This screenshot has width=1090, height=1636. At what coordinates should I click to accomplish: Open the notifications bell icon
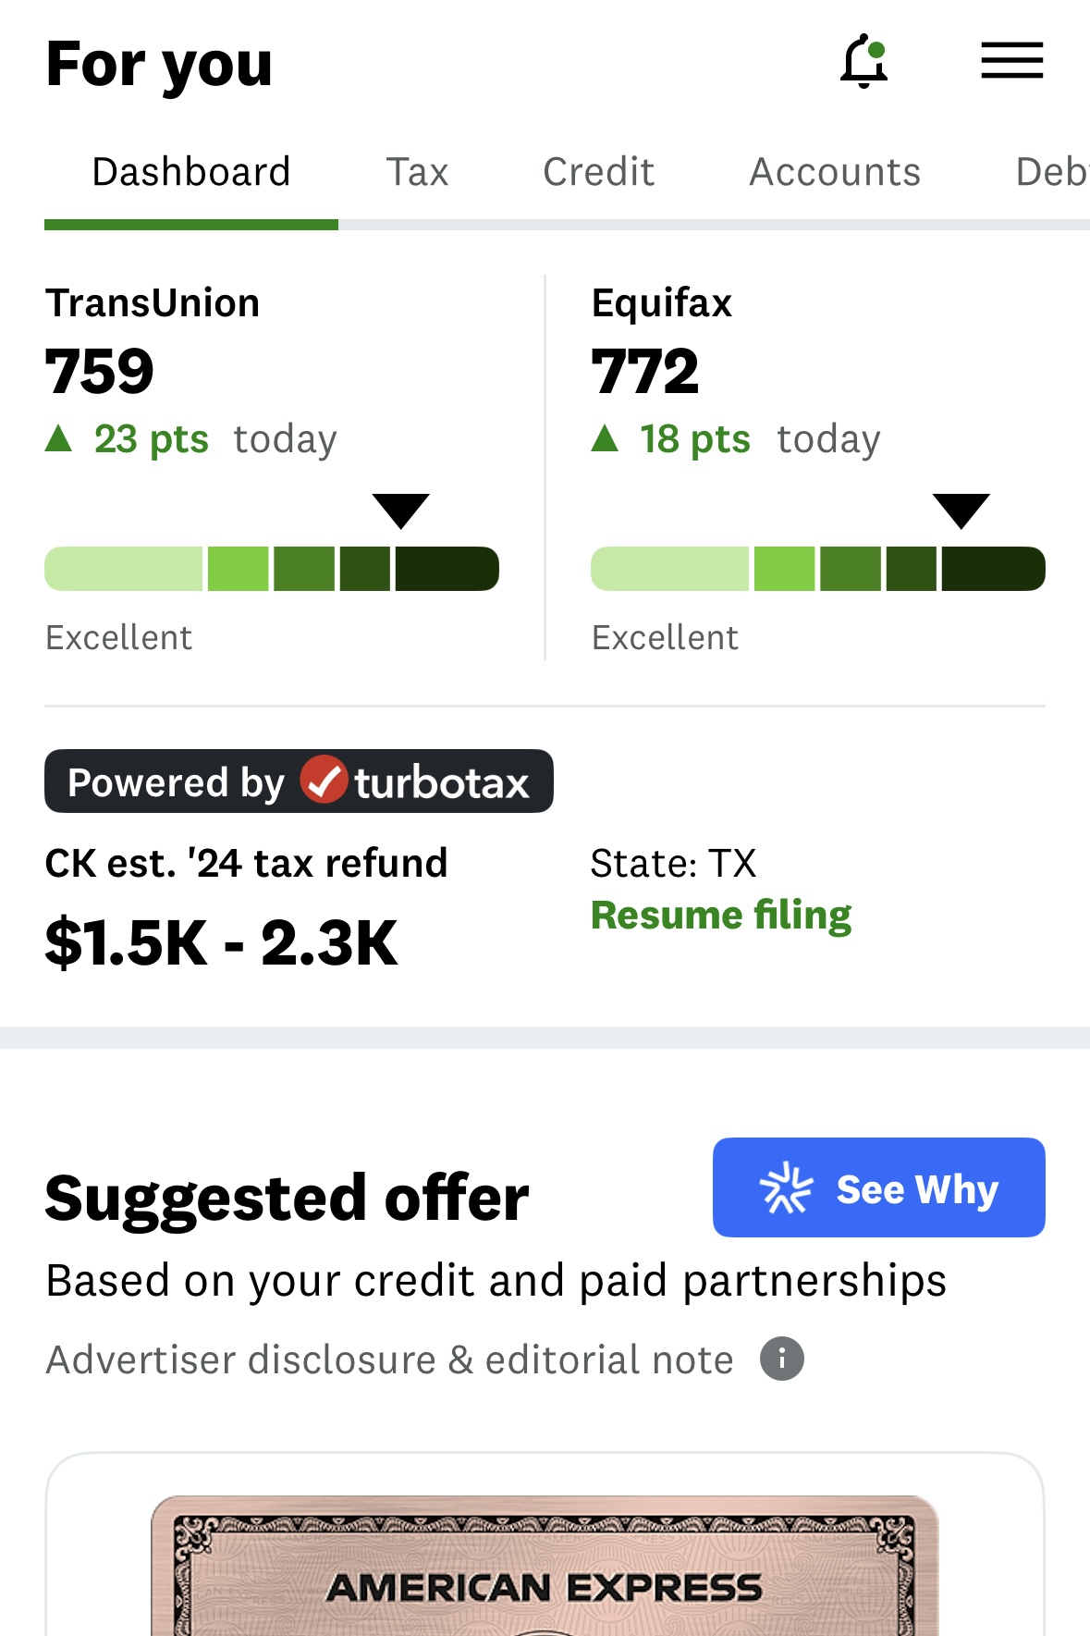coord(863,62)
